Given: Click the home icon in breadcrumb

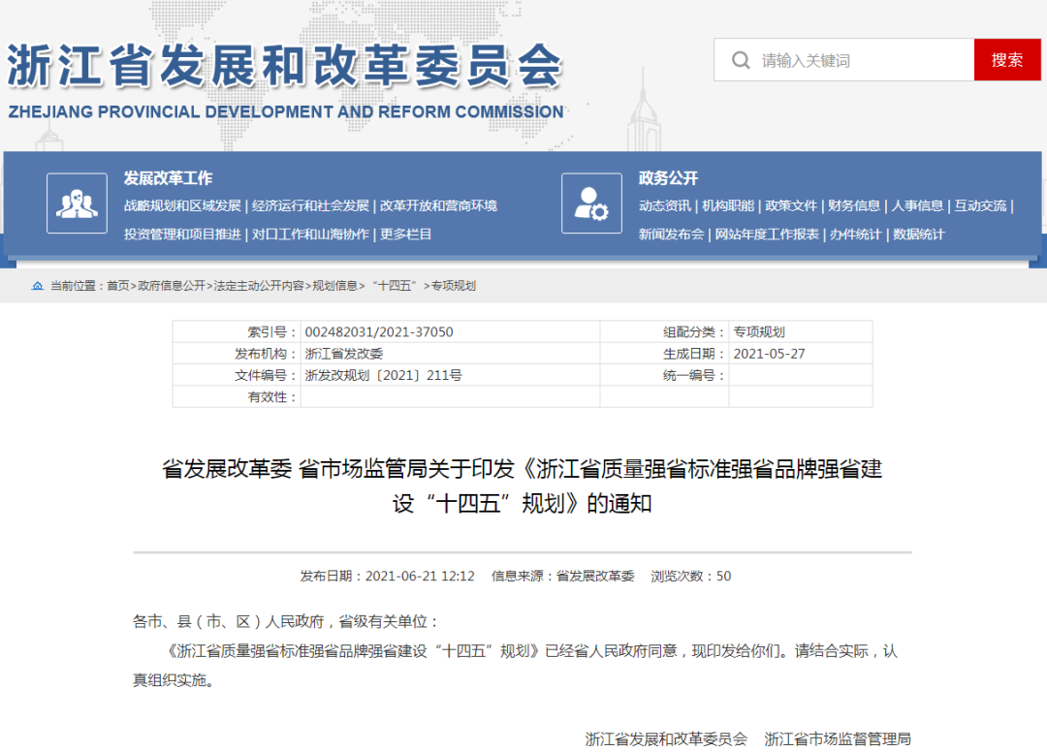Looking at the screenshot, I should pos(38,286).
